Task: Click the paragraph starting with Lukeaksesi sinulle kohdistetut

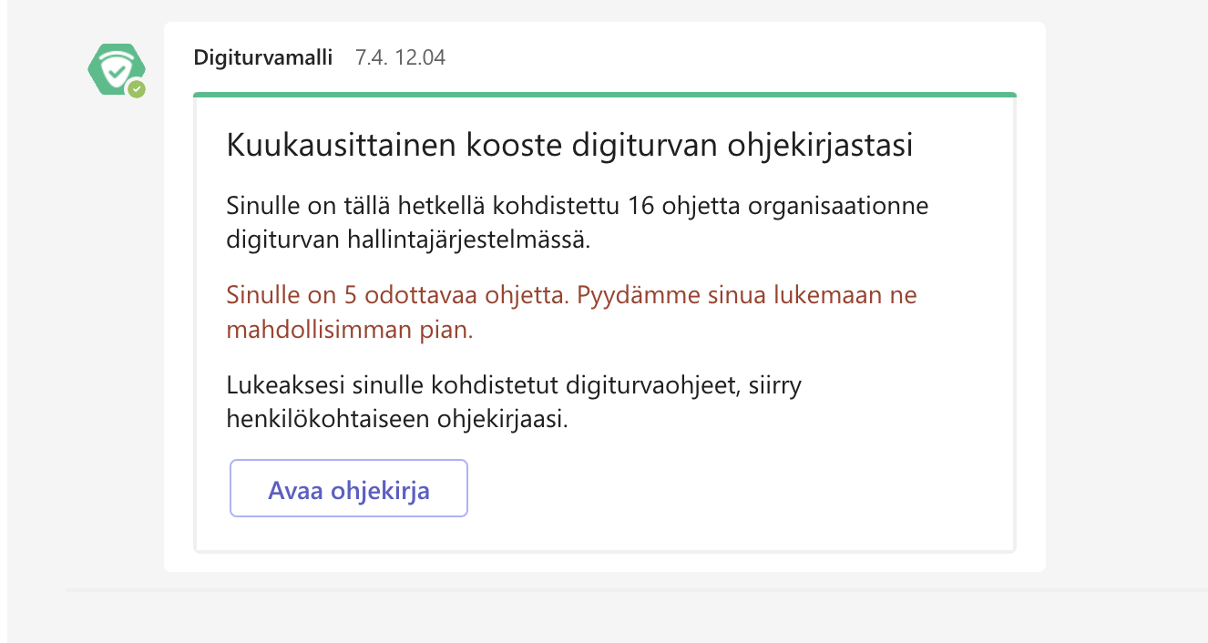Action: 514,403
